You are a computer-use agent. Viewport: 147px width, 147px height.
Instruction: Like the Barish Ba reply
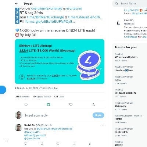[x=58, y=144]
